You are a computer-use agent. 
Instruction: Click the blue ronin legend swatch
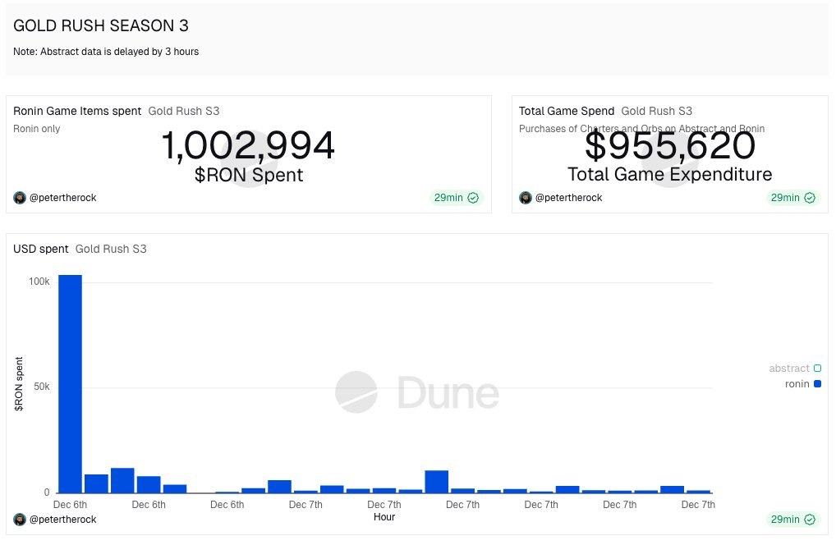pos(817,384)
